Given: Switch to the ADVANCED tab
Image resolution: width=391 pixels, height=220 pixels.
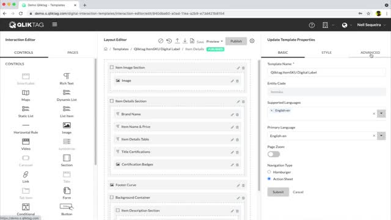Looking at the screenshot, I should point(370,53).
